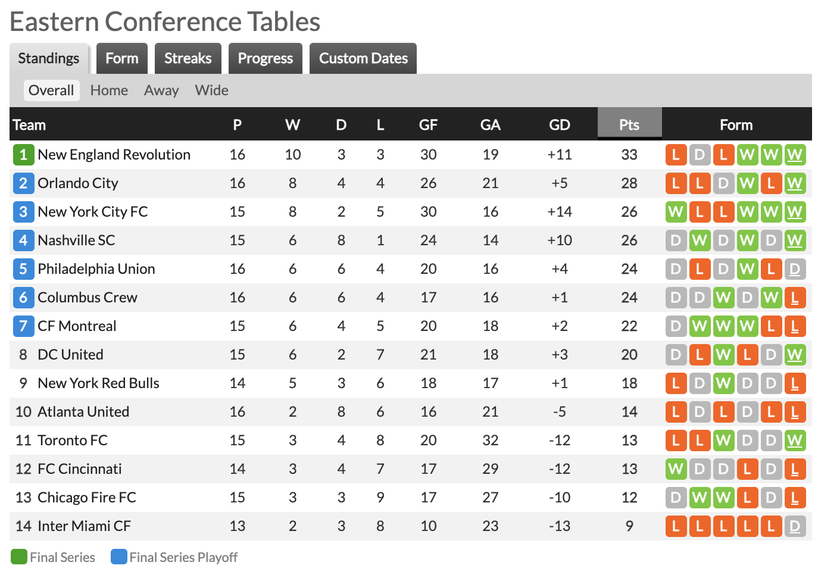Image resolution: width=818 pixels, height=581 pixels.
Task: Click Inter Miami CF's last form badge D
Action: click(x=795, y=526)
